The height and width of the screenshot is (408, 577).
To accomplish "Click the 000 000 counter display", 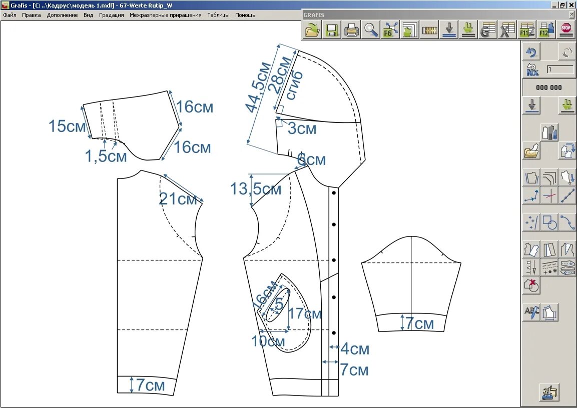I will coord(548,87).
